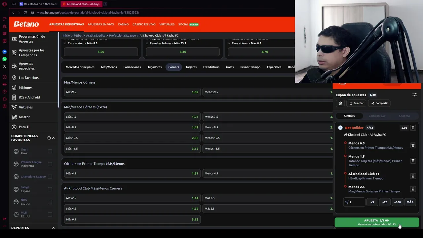Open Opera sidebar settings gear

4,106
